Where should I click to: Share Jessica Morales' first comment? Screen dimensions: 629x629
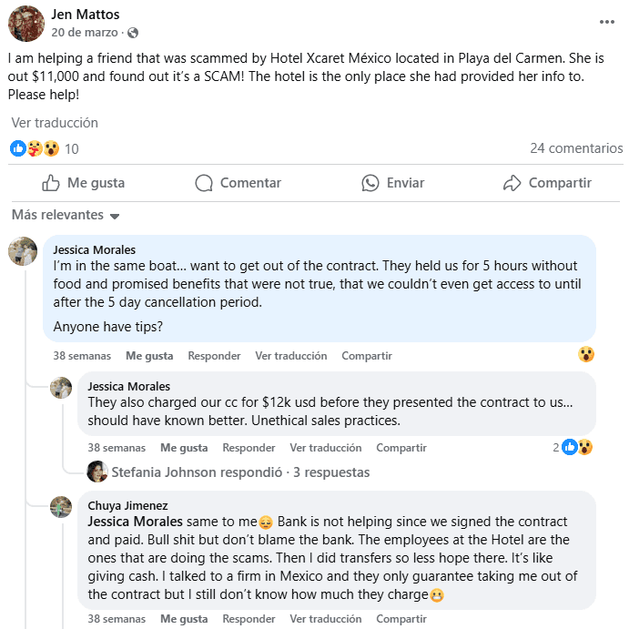(367, 356)
